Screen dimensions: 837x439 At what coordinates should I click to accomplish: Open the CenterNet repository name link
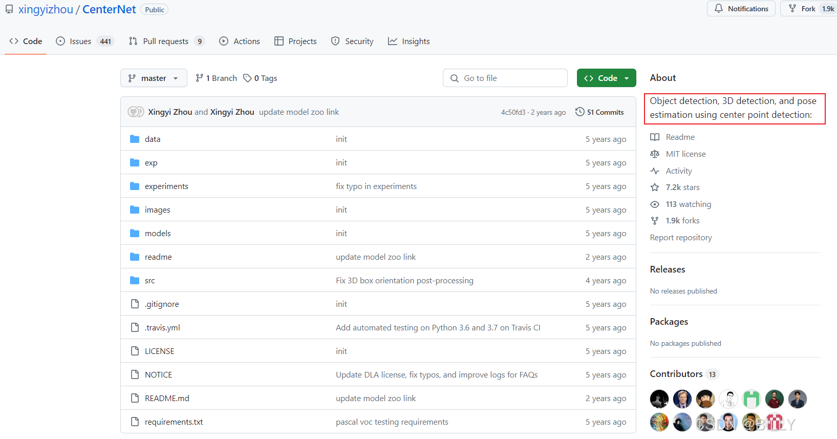click(x=109, y=9)
